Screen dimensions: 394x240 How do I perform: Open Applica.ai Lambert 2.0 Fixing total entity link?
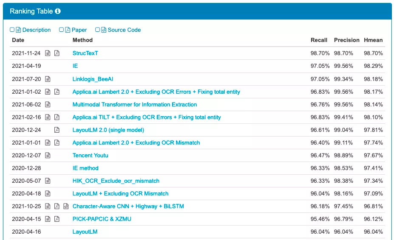156,92
